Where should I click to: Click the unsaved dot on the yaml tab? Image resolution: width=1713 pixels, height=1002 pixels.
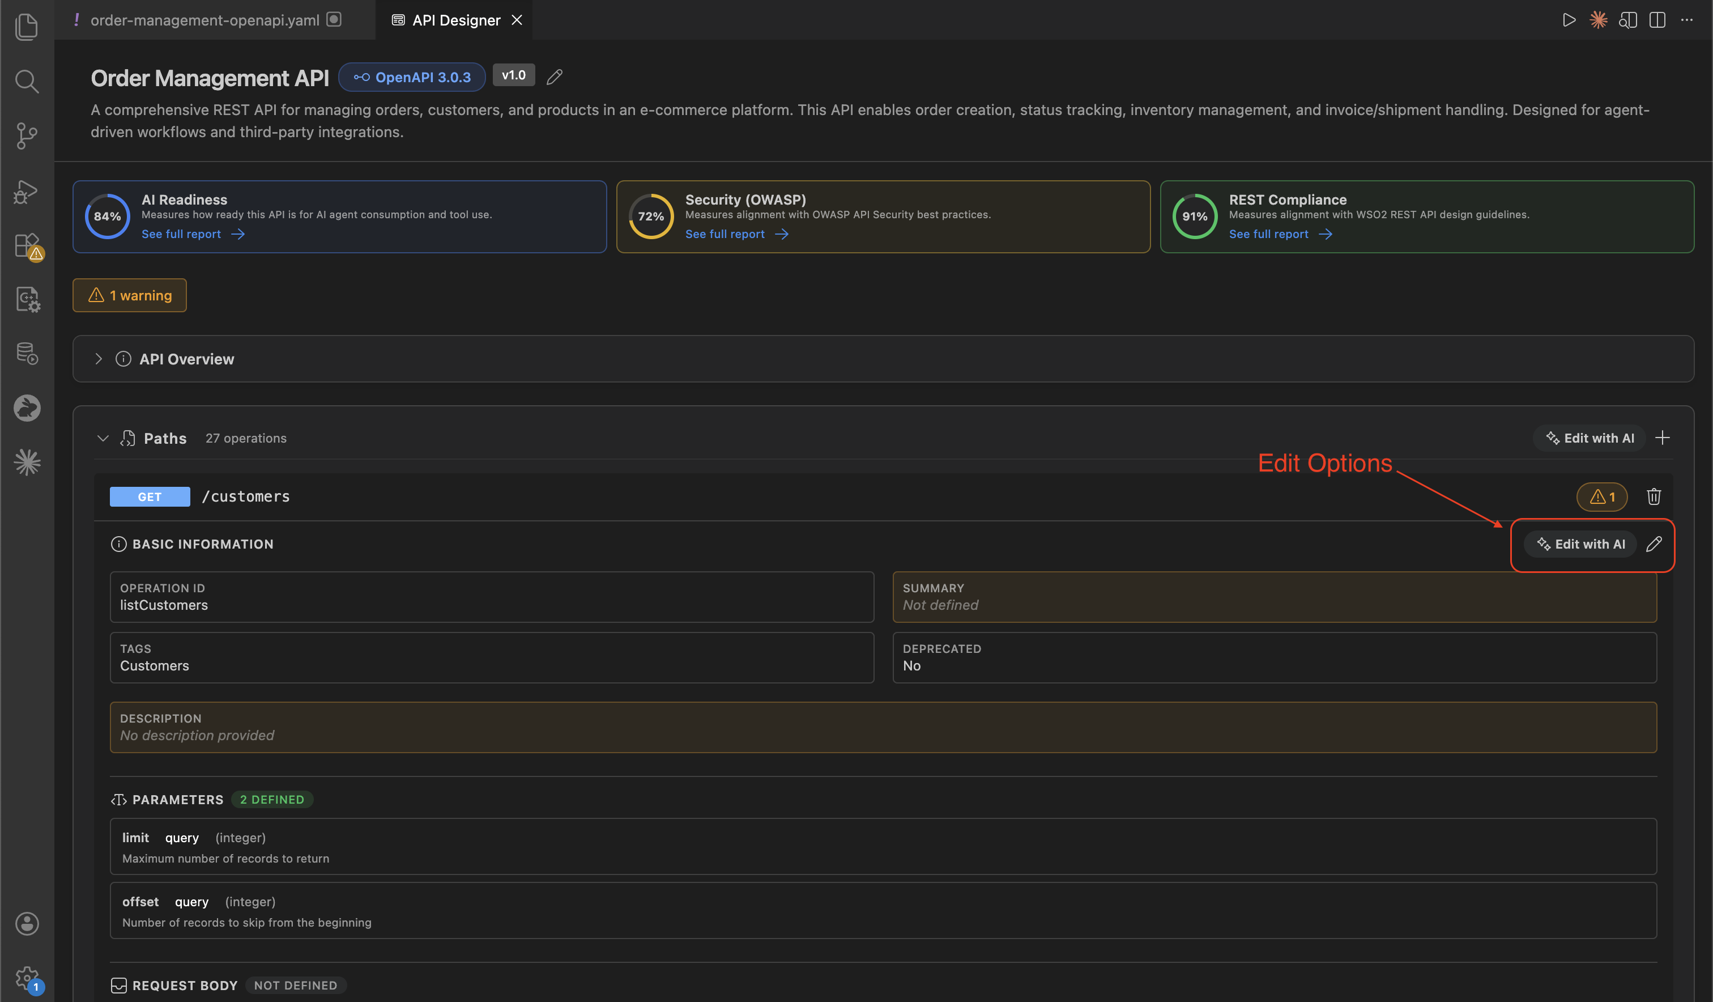pyautogui.click(x=334, y=19)
